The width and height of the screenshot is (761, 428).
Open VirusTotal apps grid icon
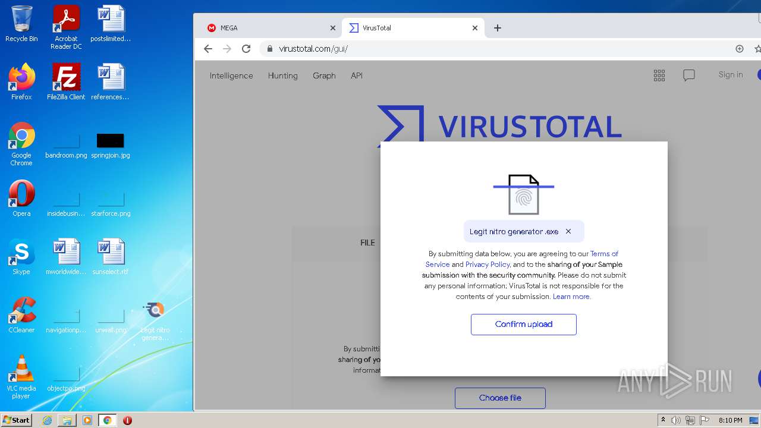pos(659,75)
